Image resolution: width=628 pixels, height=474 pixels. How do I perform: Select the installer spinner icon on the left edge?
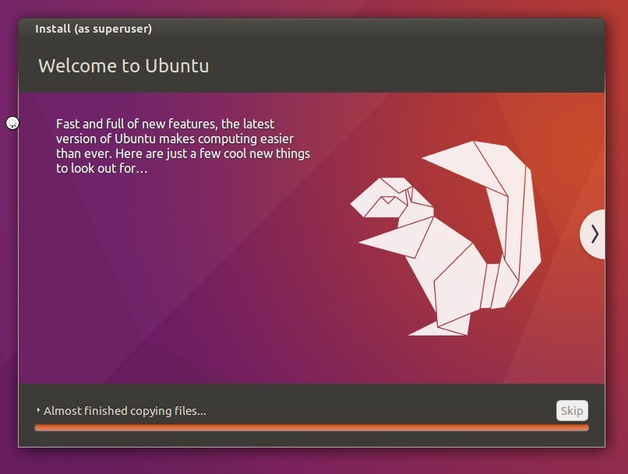tap(12, 122)
